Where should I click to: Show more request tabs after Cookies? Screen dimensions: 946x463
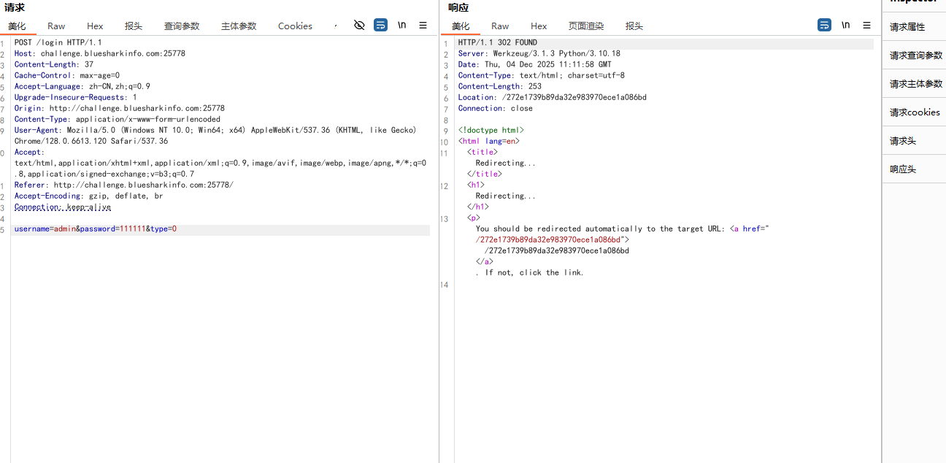[x=336, y=26]
